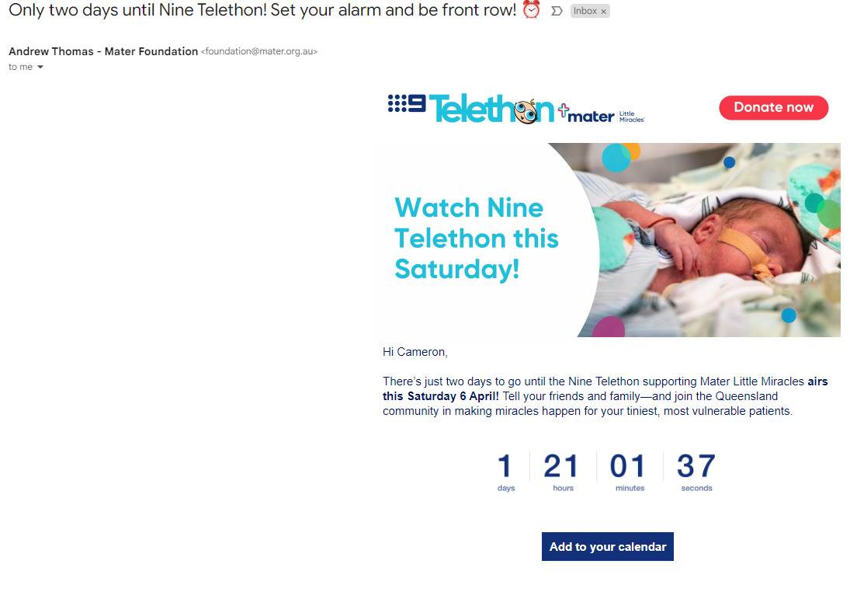
Task: Click the alarm clock emoji in subject
Action: (531, 10)
